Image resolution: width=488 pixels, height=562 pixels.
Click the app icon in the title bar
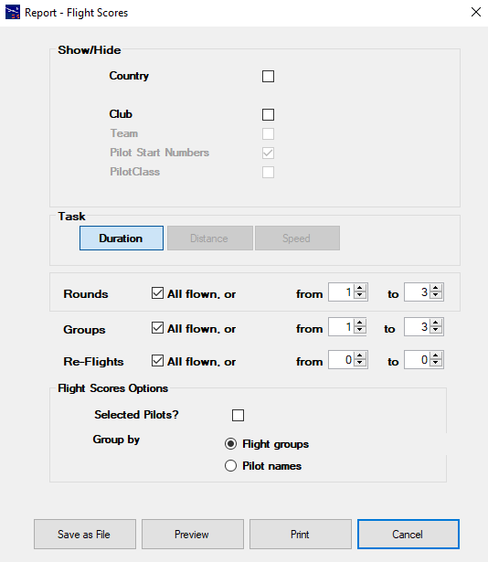click(x=13, y=13)
